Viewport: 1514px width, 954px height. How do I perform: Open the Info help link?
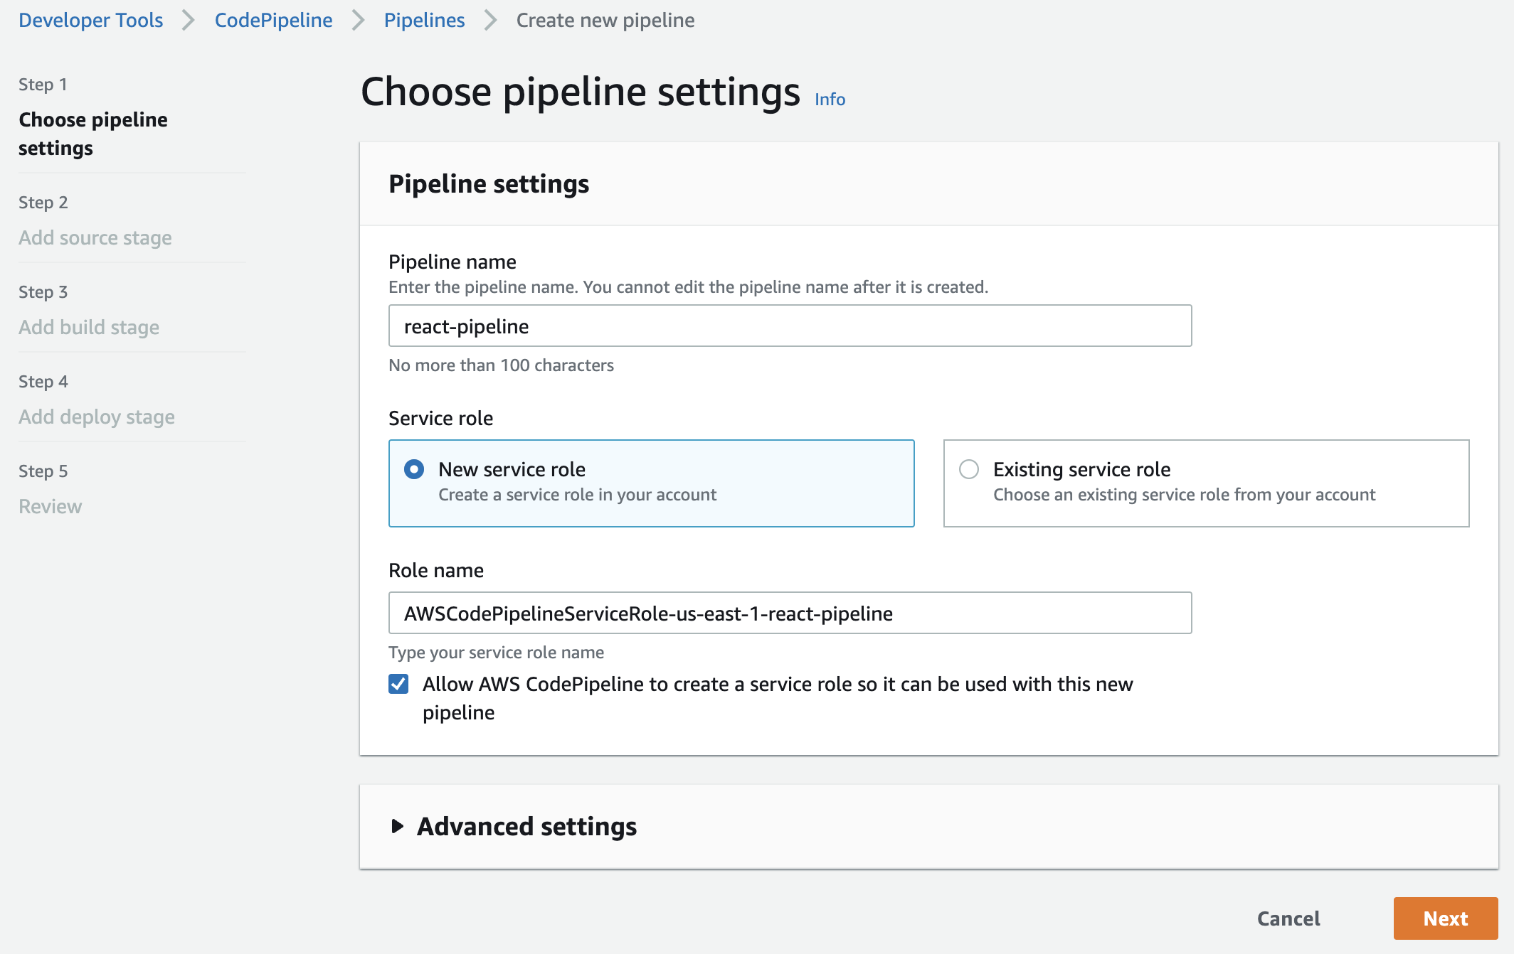tap(830, 99)
